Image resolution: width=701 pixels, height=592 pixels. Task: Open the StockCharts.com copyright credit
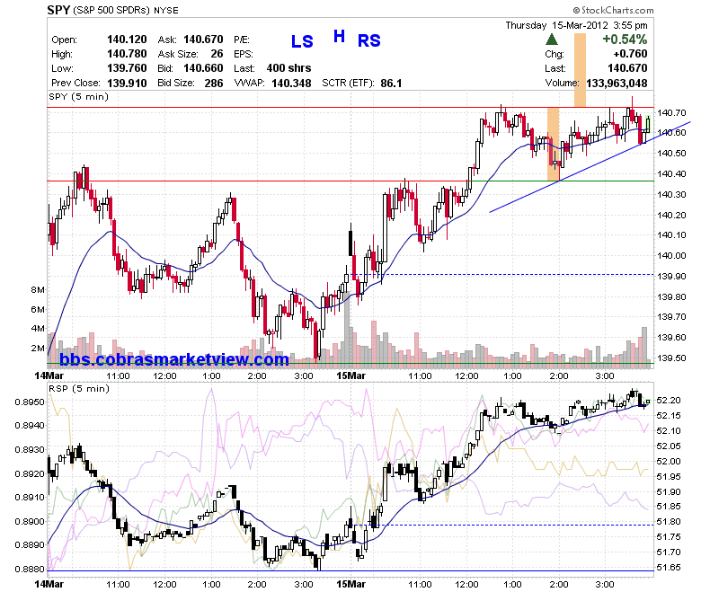[x=613, y=10]
